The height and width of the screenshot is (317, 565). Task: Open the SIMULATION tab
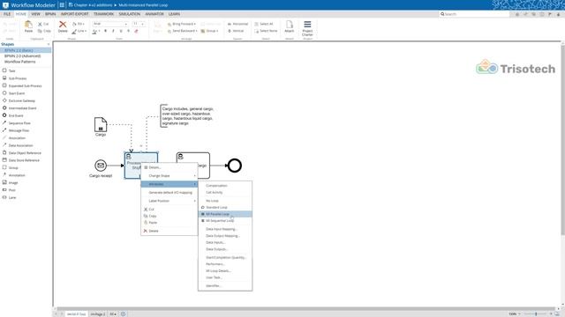tap(130, 14)
